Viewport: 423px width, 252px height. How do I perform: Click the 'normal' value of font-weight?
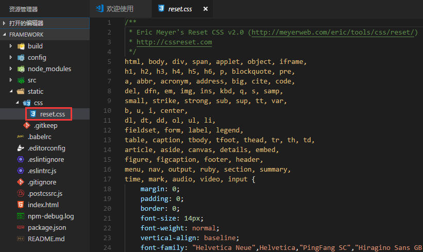(204, 228)
